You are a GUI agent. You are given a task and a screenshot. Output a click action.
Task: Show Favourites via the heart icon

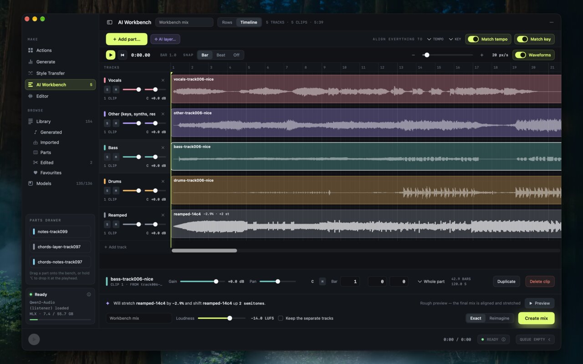click(36, 173)
